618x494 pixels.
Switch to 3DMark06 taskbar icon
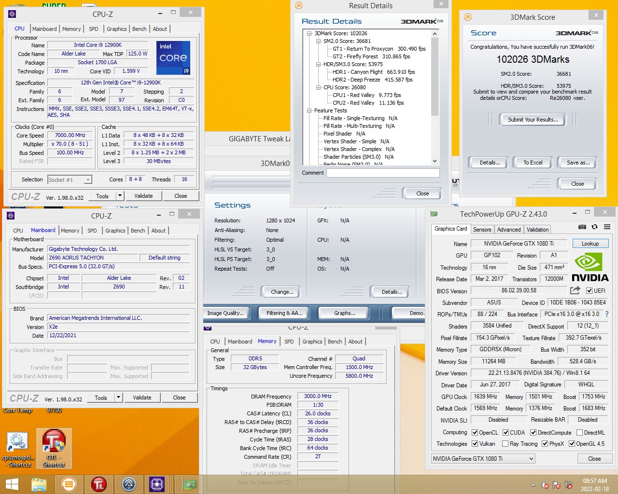tap(69, 484)
